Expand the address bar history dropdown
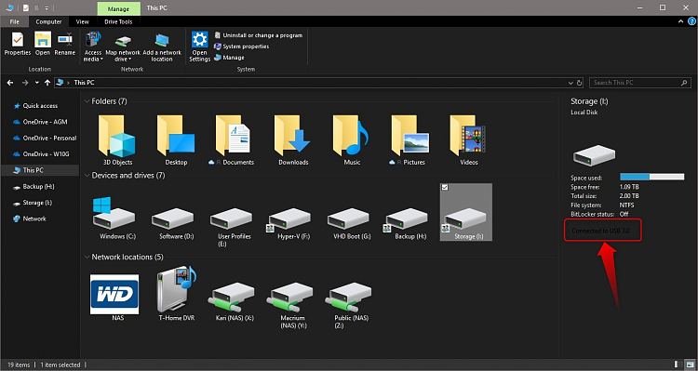This screenshot has width=698, height=371. coord(570,83)
